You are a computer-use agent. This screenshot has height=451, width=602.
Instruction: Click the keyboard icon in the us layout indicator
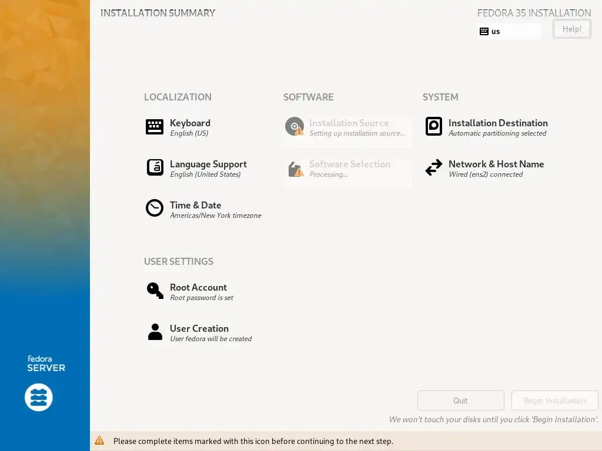point(484,32)
